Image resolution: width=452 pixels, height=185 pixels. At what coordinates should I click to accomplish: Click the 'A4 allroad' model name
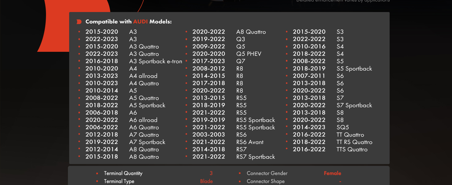pyautogui.click(x=143, y=76)
